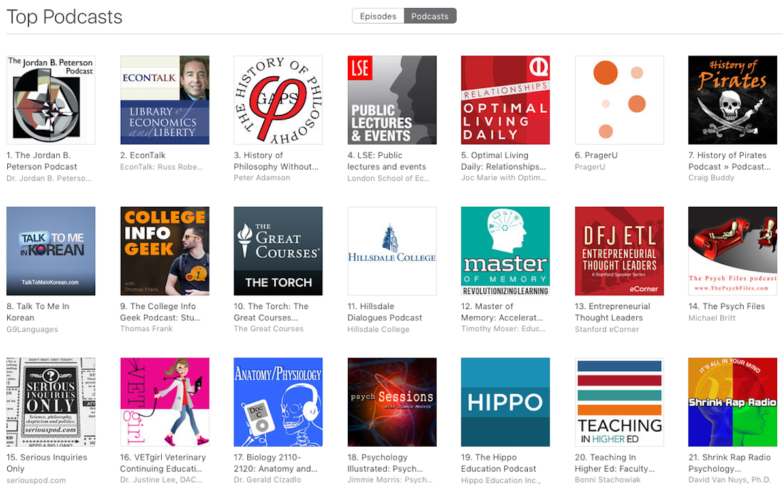Select the College Info Geek cover art
The height and width of the screenshot is (493, 783).
[165, 251]
